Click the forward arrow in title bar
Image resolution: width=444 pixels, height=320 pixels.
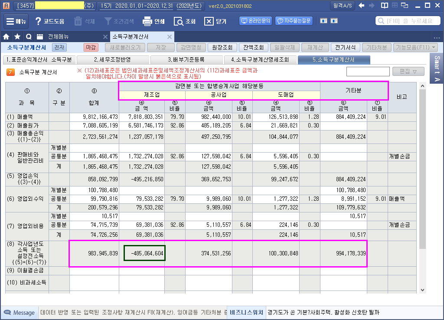pyautogui.click(x=372, y=5)
